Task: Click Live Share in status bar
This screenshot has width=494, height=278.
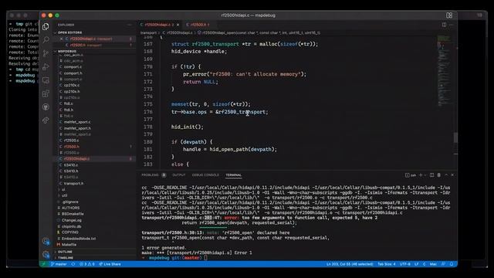Action: [x=110, y=264]
